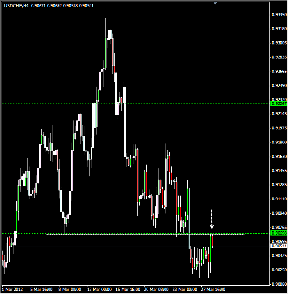Image resolution: width=288 pixels, height=294 pixels.
Task: Click the 23 Mar 00:00 time label
Action: coord(185,289)
